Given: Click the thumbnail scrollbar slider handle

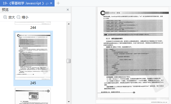Looking at the screenshot, I should (69, 61).
